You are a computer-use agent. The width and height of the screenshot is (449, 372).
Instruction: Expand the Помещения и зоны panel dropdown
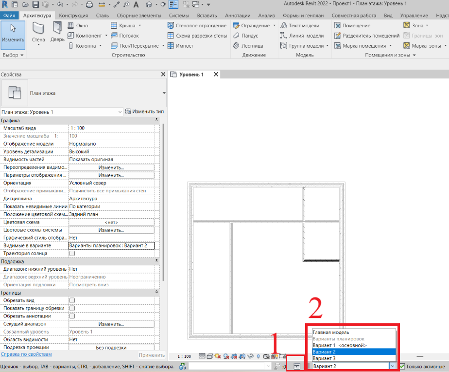point(414,55)
